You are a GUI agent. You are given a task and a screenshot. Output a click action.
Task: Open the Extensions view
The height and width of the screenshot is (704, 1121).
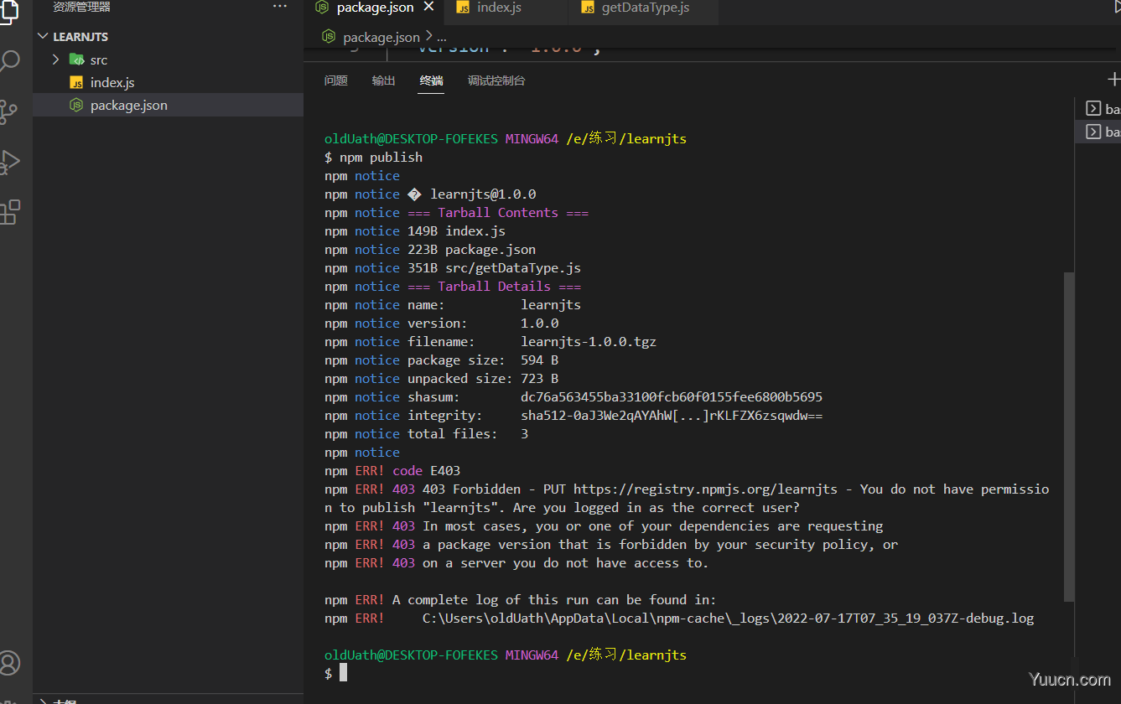[10, 211]
